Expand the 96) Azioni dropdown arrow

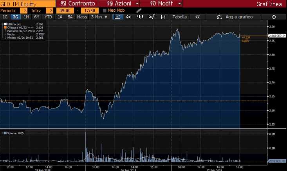[137, 4]
